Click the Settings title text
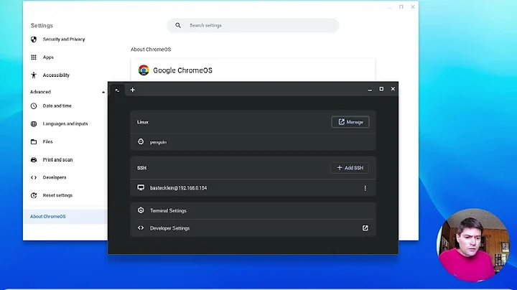 [x=42, y=26]
